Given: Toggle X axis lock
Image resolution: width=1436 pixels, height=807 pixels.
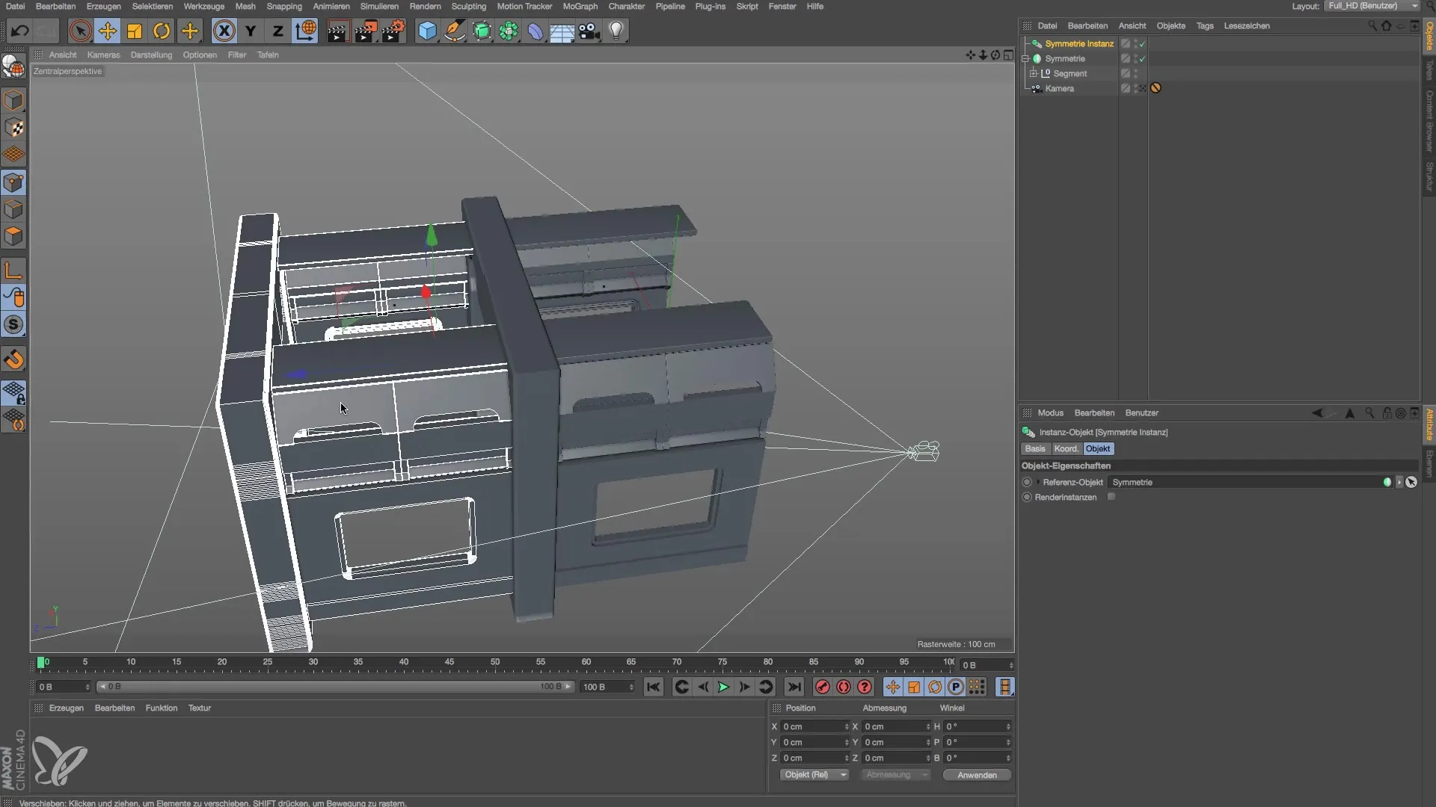Looking at the screenshot, I should tap(224, 31).
